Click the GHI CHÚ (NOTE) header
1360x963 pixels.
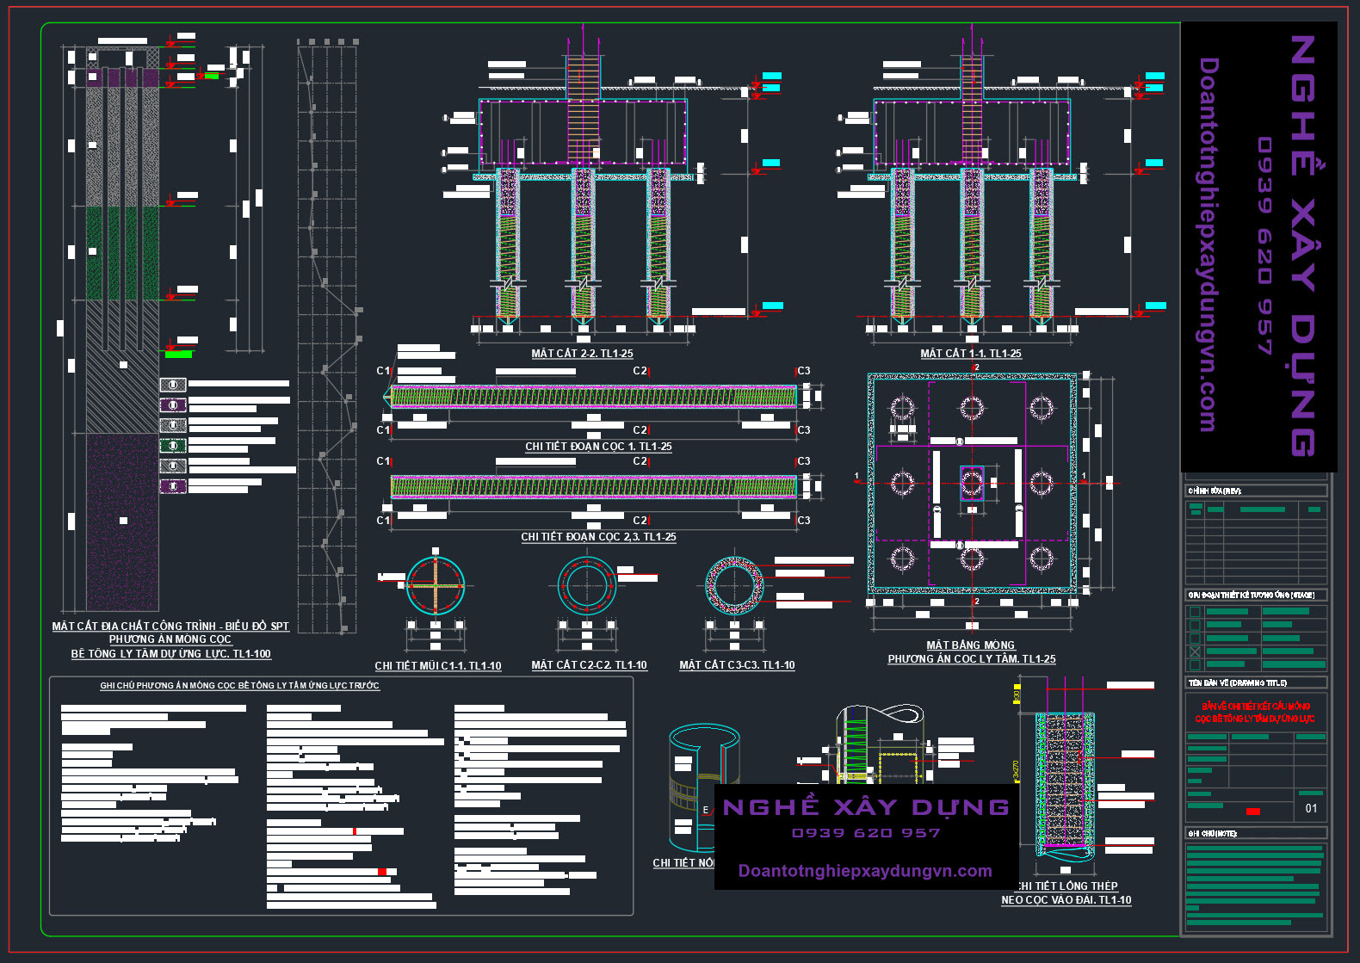click(1212, 833)
